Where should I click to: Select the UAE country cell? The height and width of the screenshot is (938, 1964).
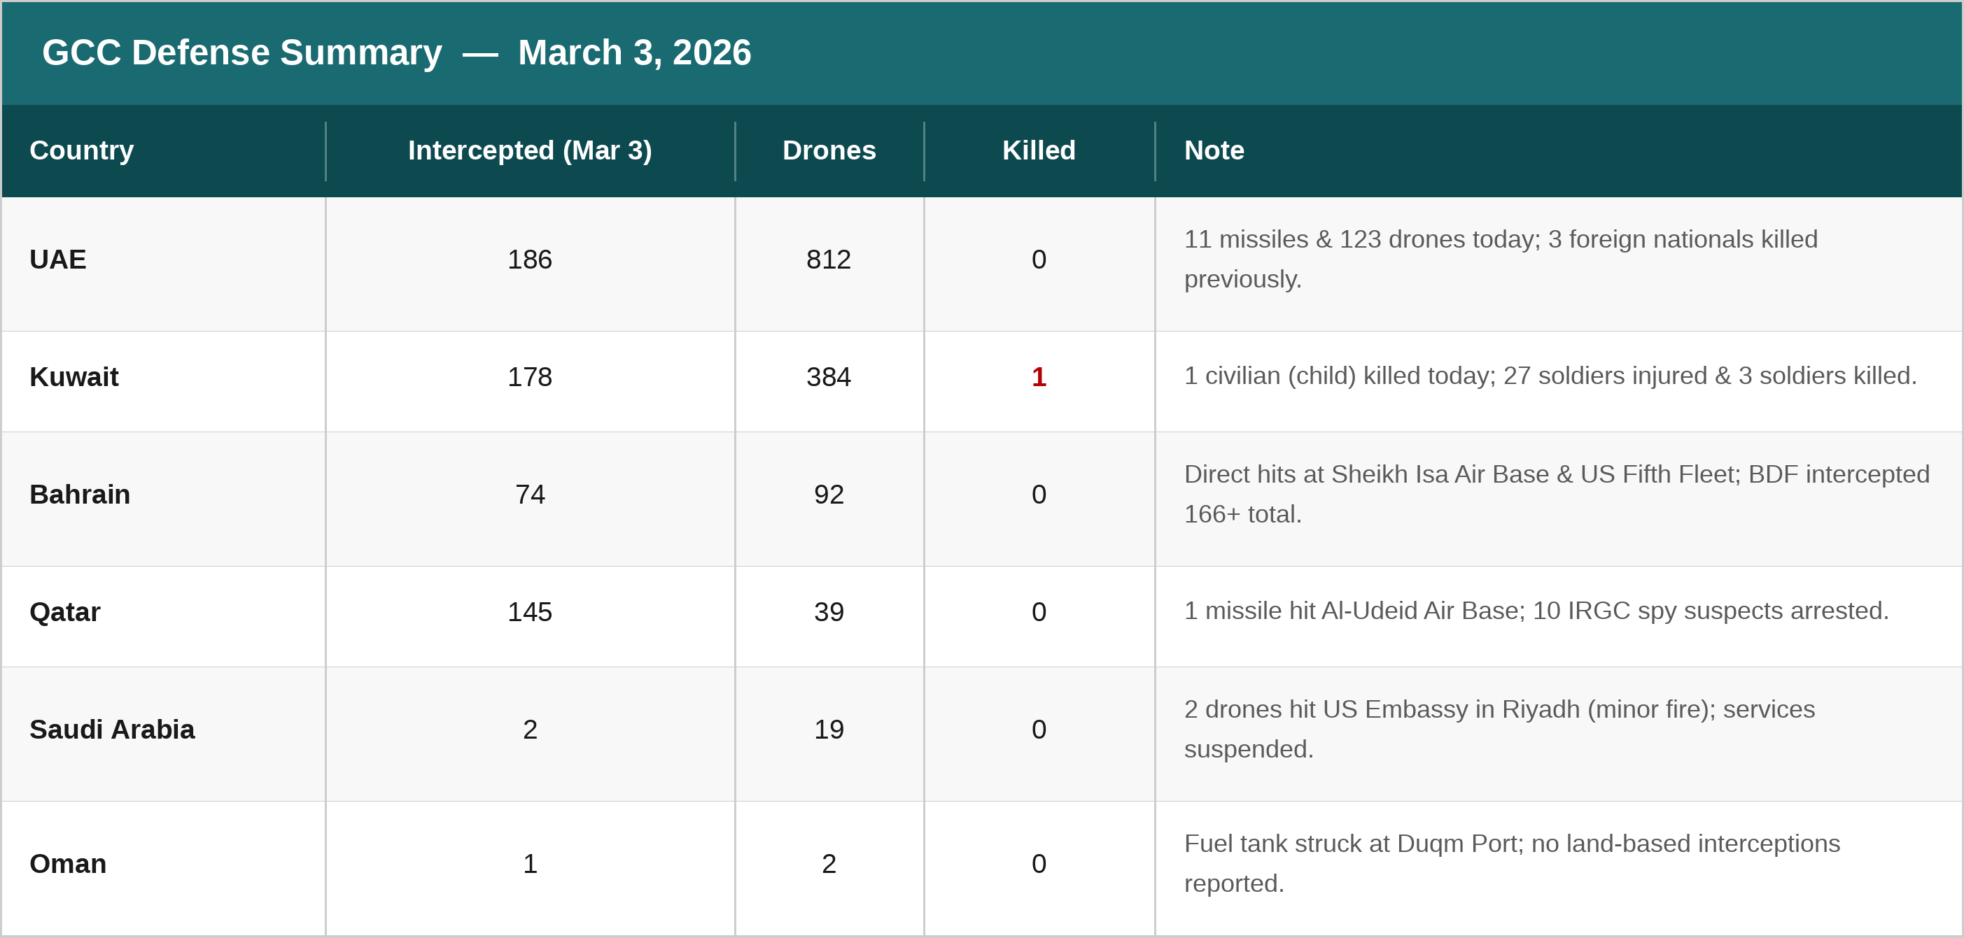(x=58, y=260)
